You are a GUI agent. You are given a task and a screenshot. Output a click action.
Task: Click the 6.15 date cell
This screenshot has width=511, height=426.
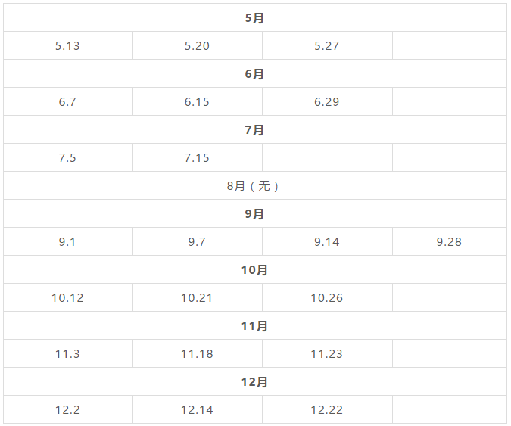[197, 101]
